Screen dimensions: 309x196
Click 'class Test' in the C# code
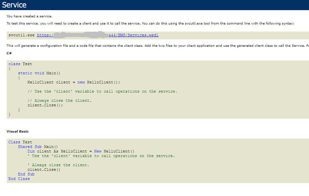tap(20, 64)
